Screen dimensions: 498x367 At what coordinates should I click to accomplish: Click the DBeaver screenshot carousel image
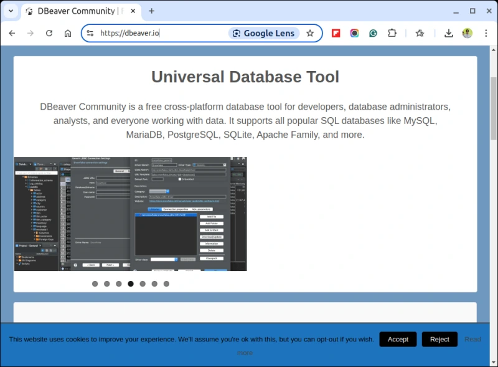click(130, 214)
